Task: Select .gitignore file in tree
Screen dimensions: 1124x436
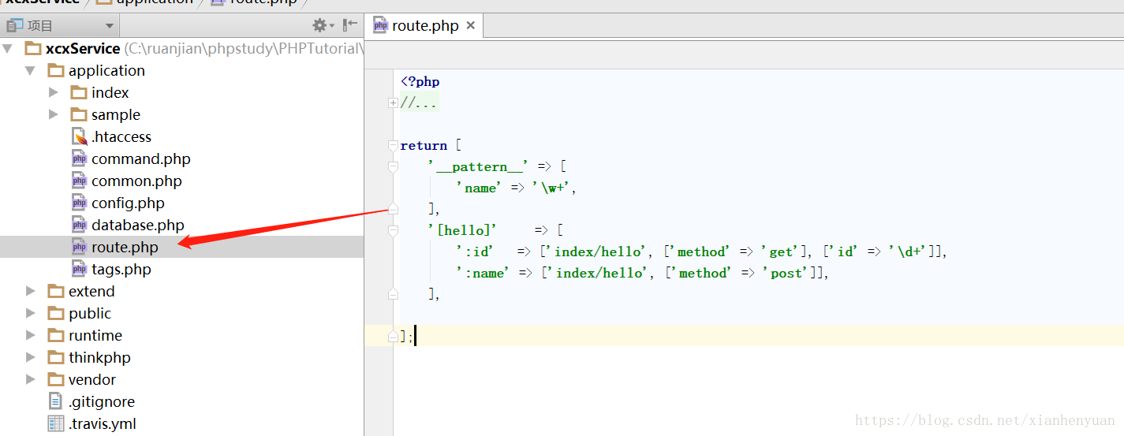Action: pyautogui.click(x=102, y=401)
